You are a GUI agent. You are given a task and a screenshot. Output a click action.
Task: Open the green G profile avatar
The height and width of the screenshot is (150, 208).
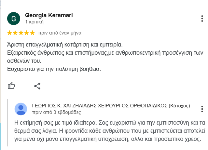coord(14,19)
